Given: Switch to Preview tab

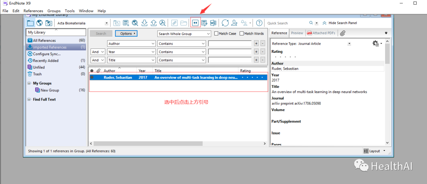Looking at the screenshot, I should 297,33.
